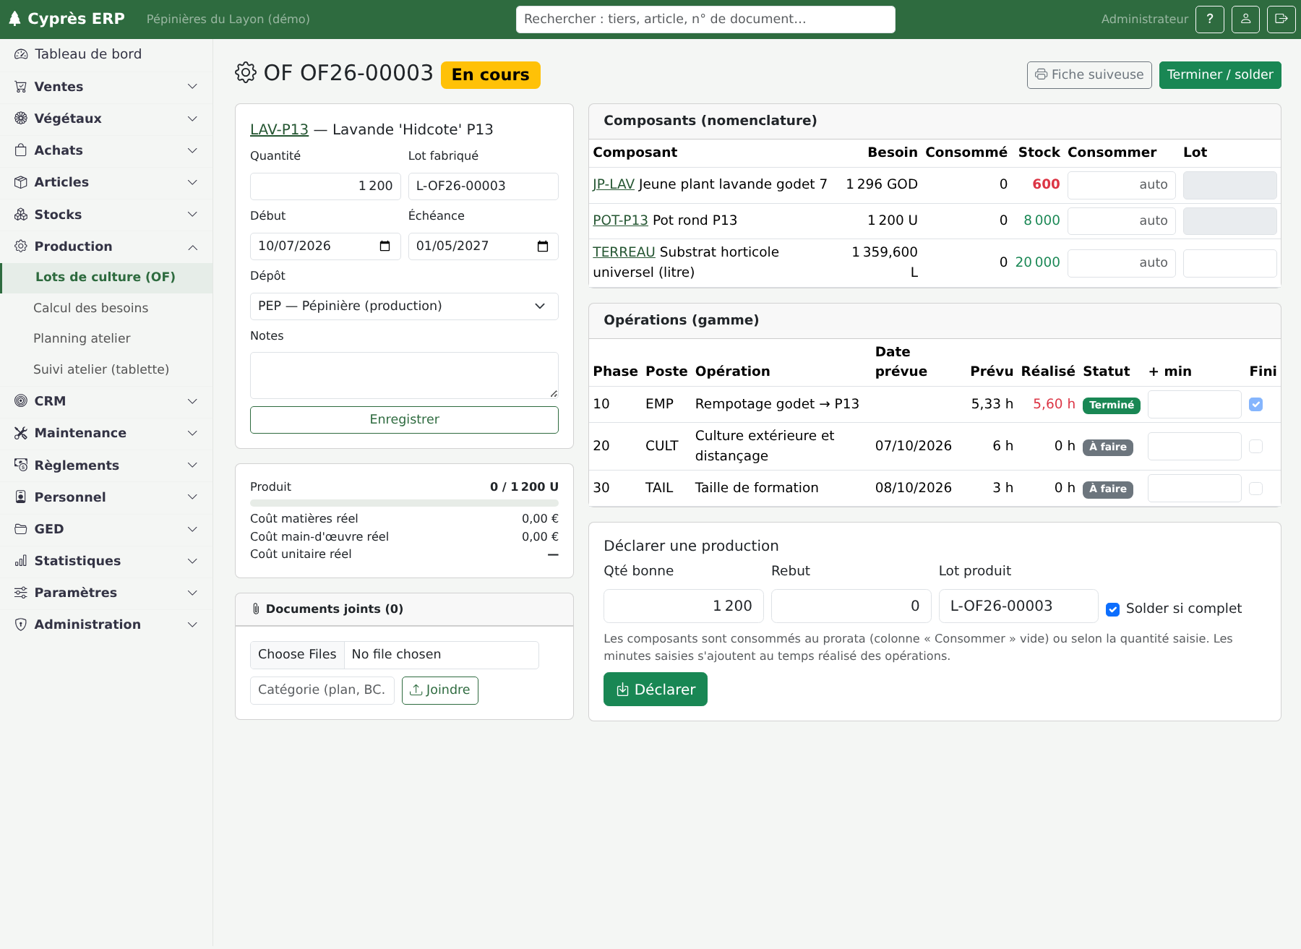Click the Règlements payment icon
Viewport: 1301px width, 949px height.
[x=21, y=465]
